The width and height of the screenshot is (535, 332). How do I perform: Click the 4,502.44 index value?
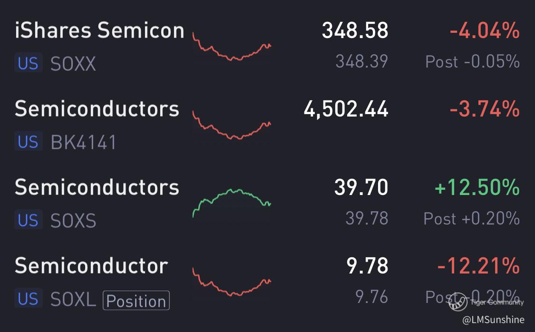point(346,109)
